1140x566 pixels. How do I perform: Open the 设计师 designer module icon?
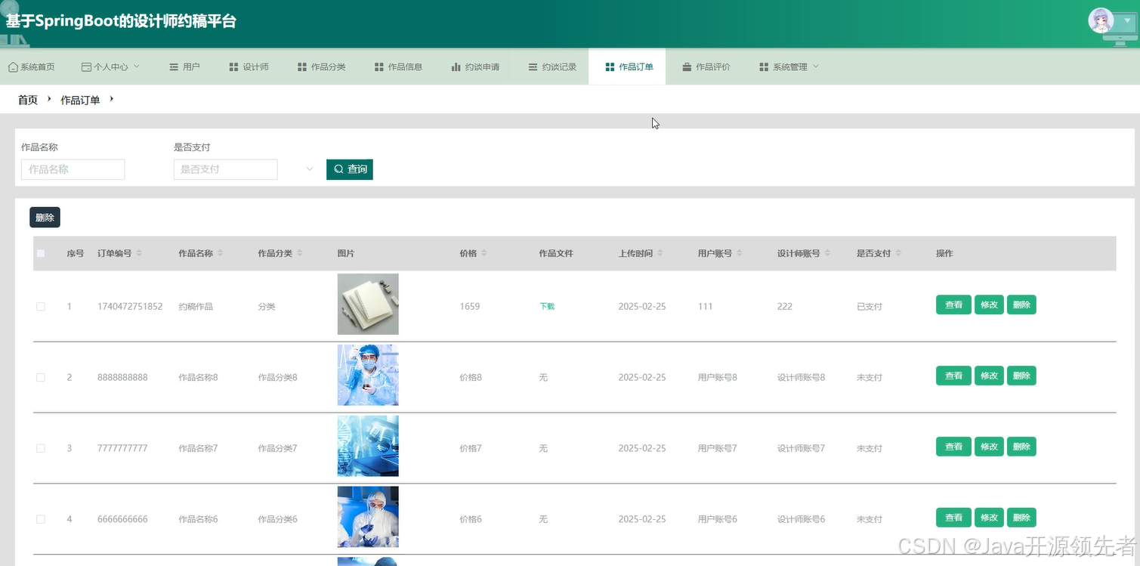tap(233, 66)
